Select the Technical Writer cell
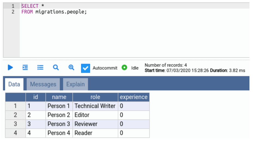Image resolution: width=253 pixels, height=144 pixels. pyautogui.click(x=95, y=106)
